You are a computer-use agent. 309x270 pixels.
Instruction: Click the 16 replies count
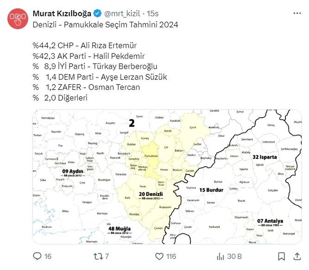[48, 256]
